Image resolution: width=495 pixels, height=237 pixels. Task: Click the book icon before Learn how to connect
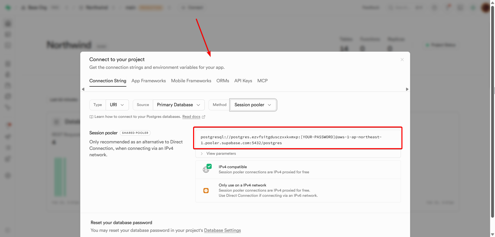[91, 117]
